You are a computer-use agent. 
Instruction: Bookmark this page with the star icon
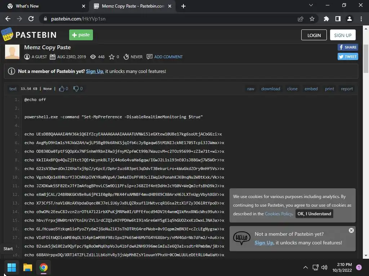[312, 19]
